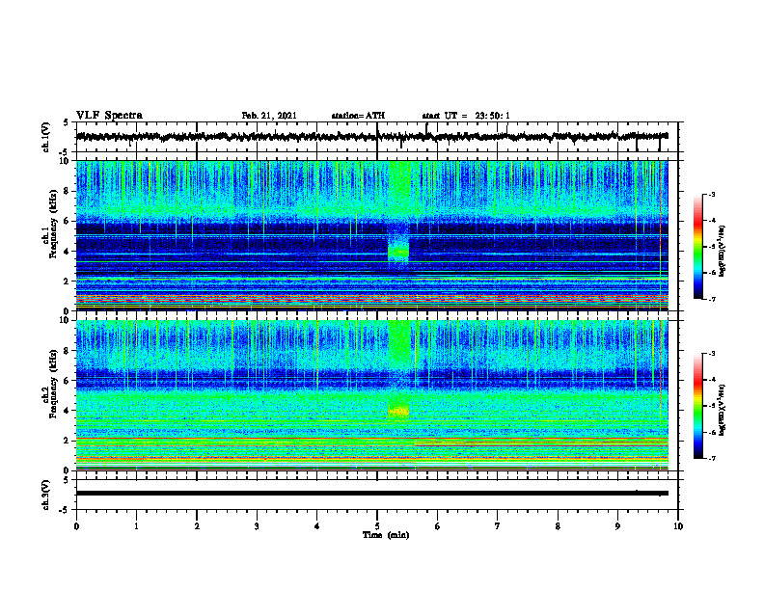Click the time axis tick label "0"
This screenshot has width=764, height=590.
(x=76, y=526)
